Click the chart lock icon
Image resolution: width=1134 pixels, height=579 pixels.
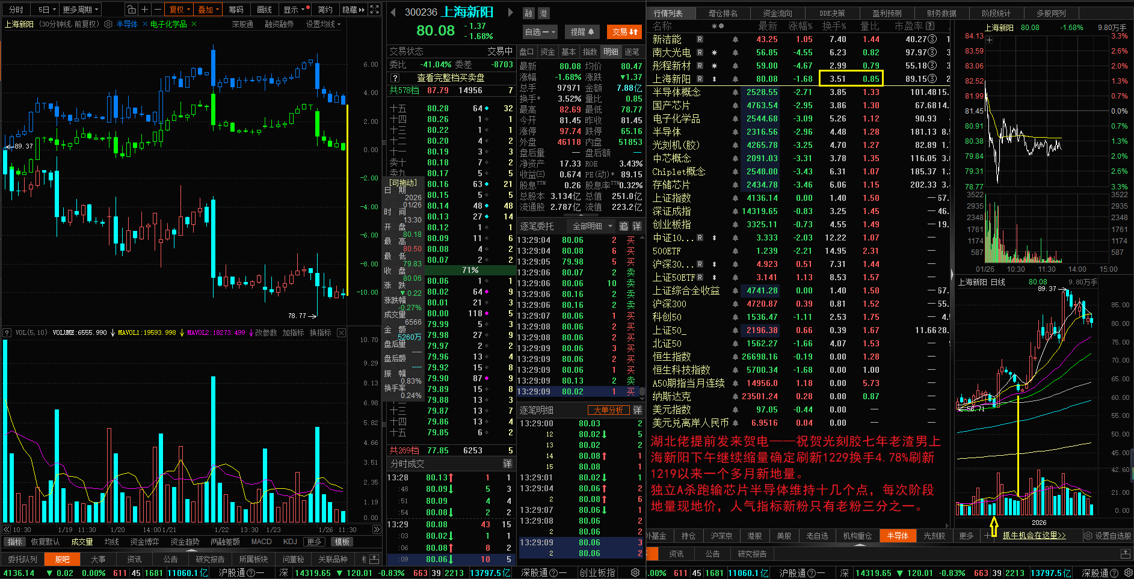[x=131, y=10]
